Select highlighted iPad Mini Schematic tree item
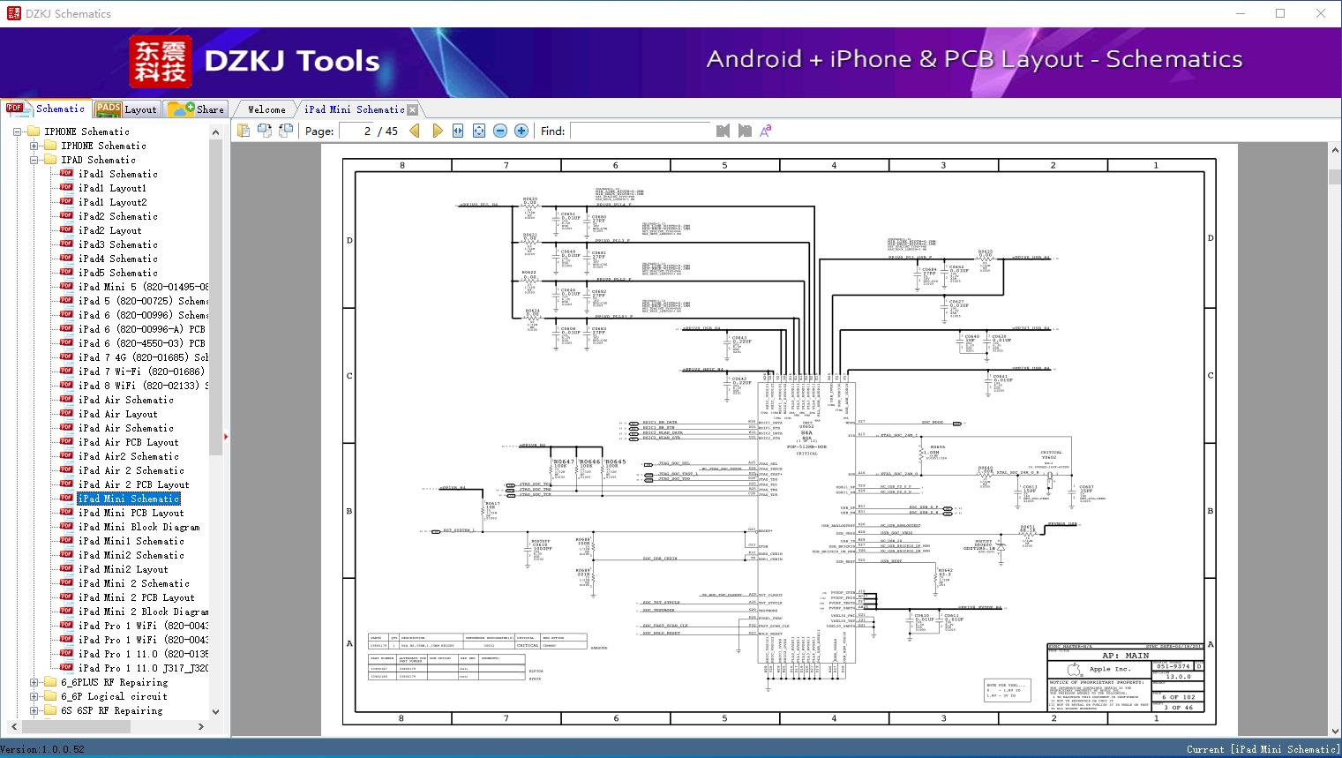 pos(128,499)
